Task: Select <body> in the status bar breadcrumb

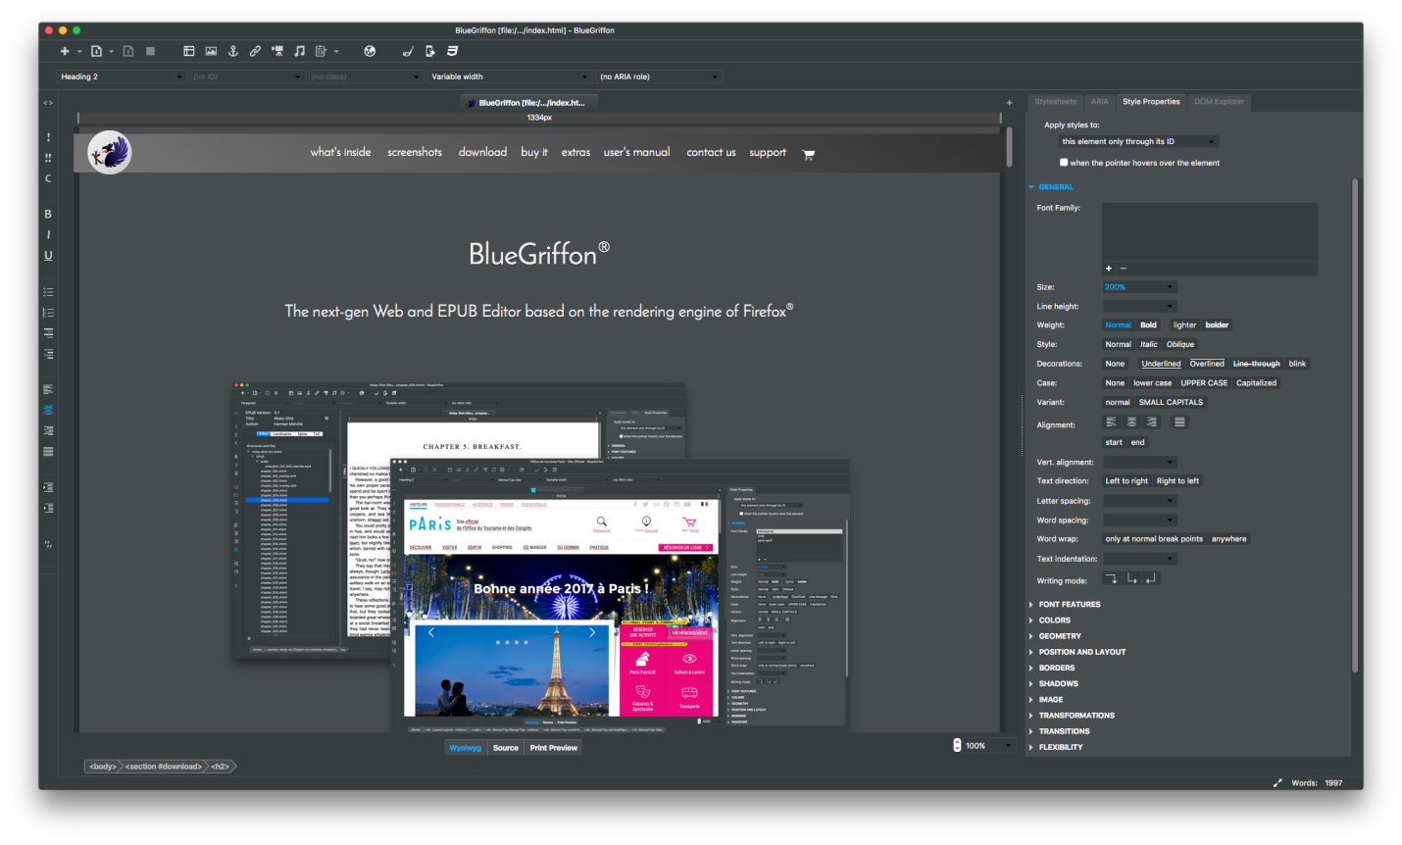Action: click(103, 766)
